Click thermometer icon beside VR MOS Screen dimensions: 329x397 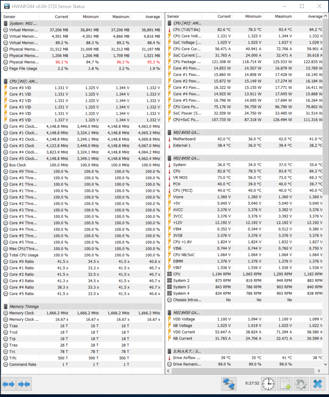click(169, 178)
